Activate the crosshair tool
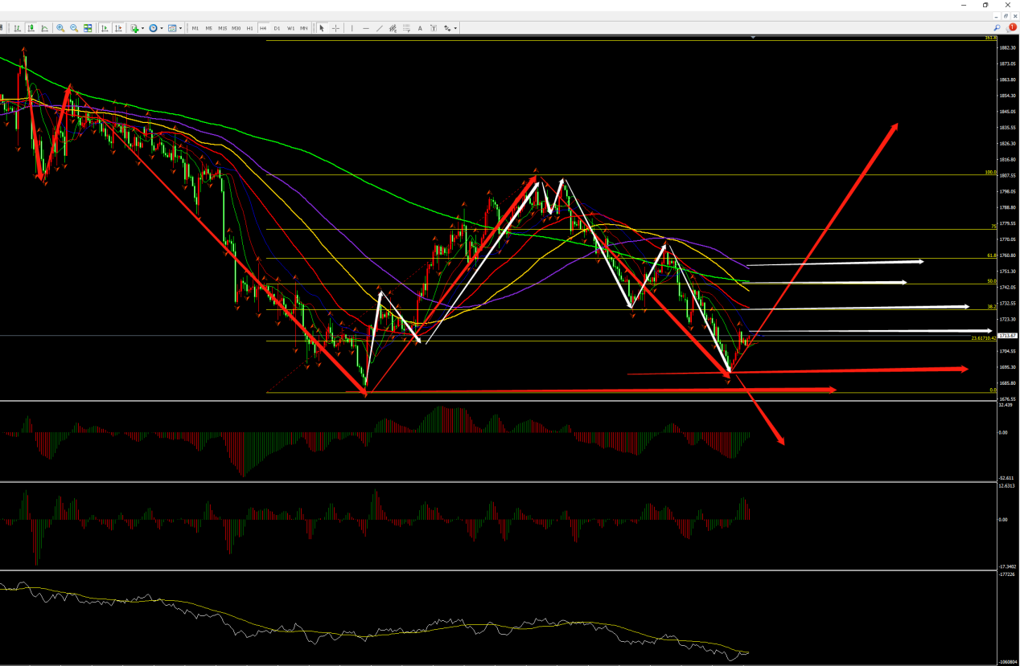 pos(335,28)
